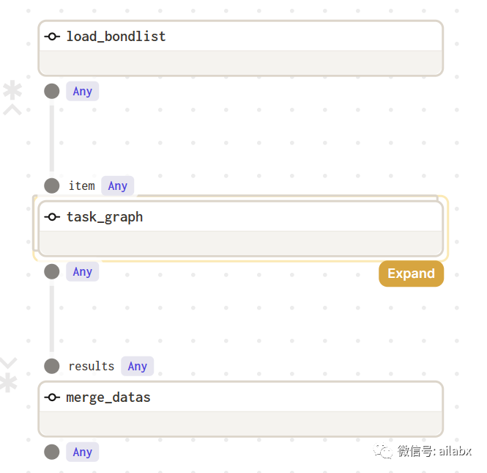Select the item input port circle
The width and height of the screenshot is (487, 473).
(x=52, y=186)
